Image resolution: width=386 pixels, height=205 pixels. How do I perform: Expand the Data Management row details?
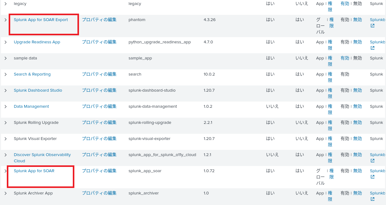click(x=6, y=107)
